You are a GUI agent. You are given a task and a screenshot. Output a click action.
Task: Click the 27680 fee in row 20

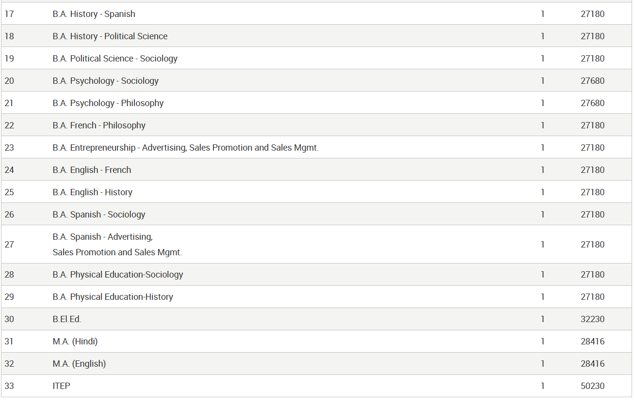point(592,81)
